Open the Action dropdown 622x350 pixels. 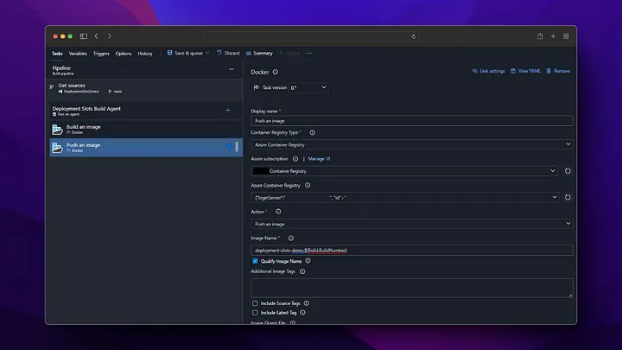click(x=412, y=224)
